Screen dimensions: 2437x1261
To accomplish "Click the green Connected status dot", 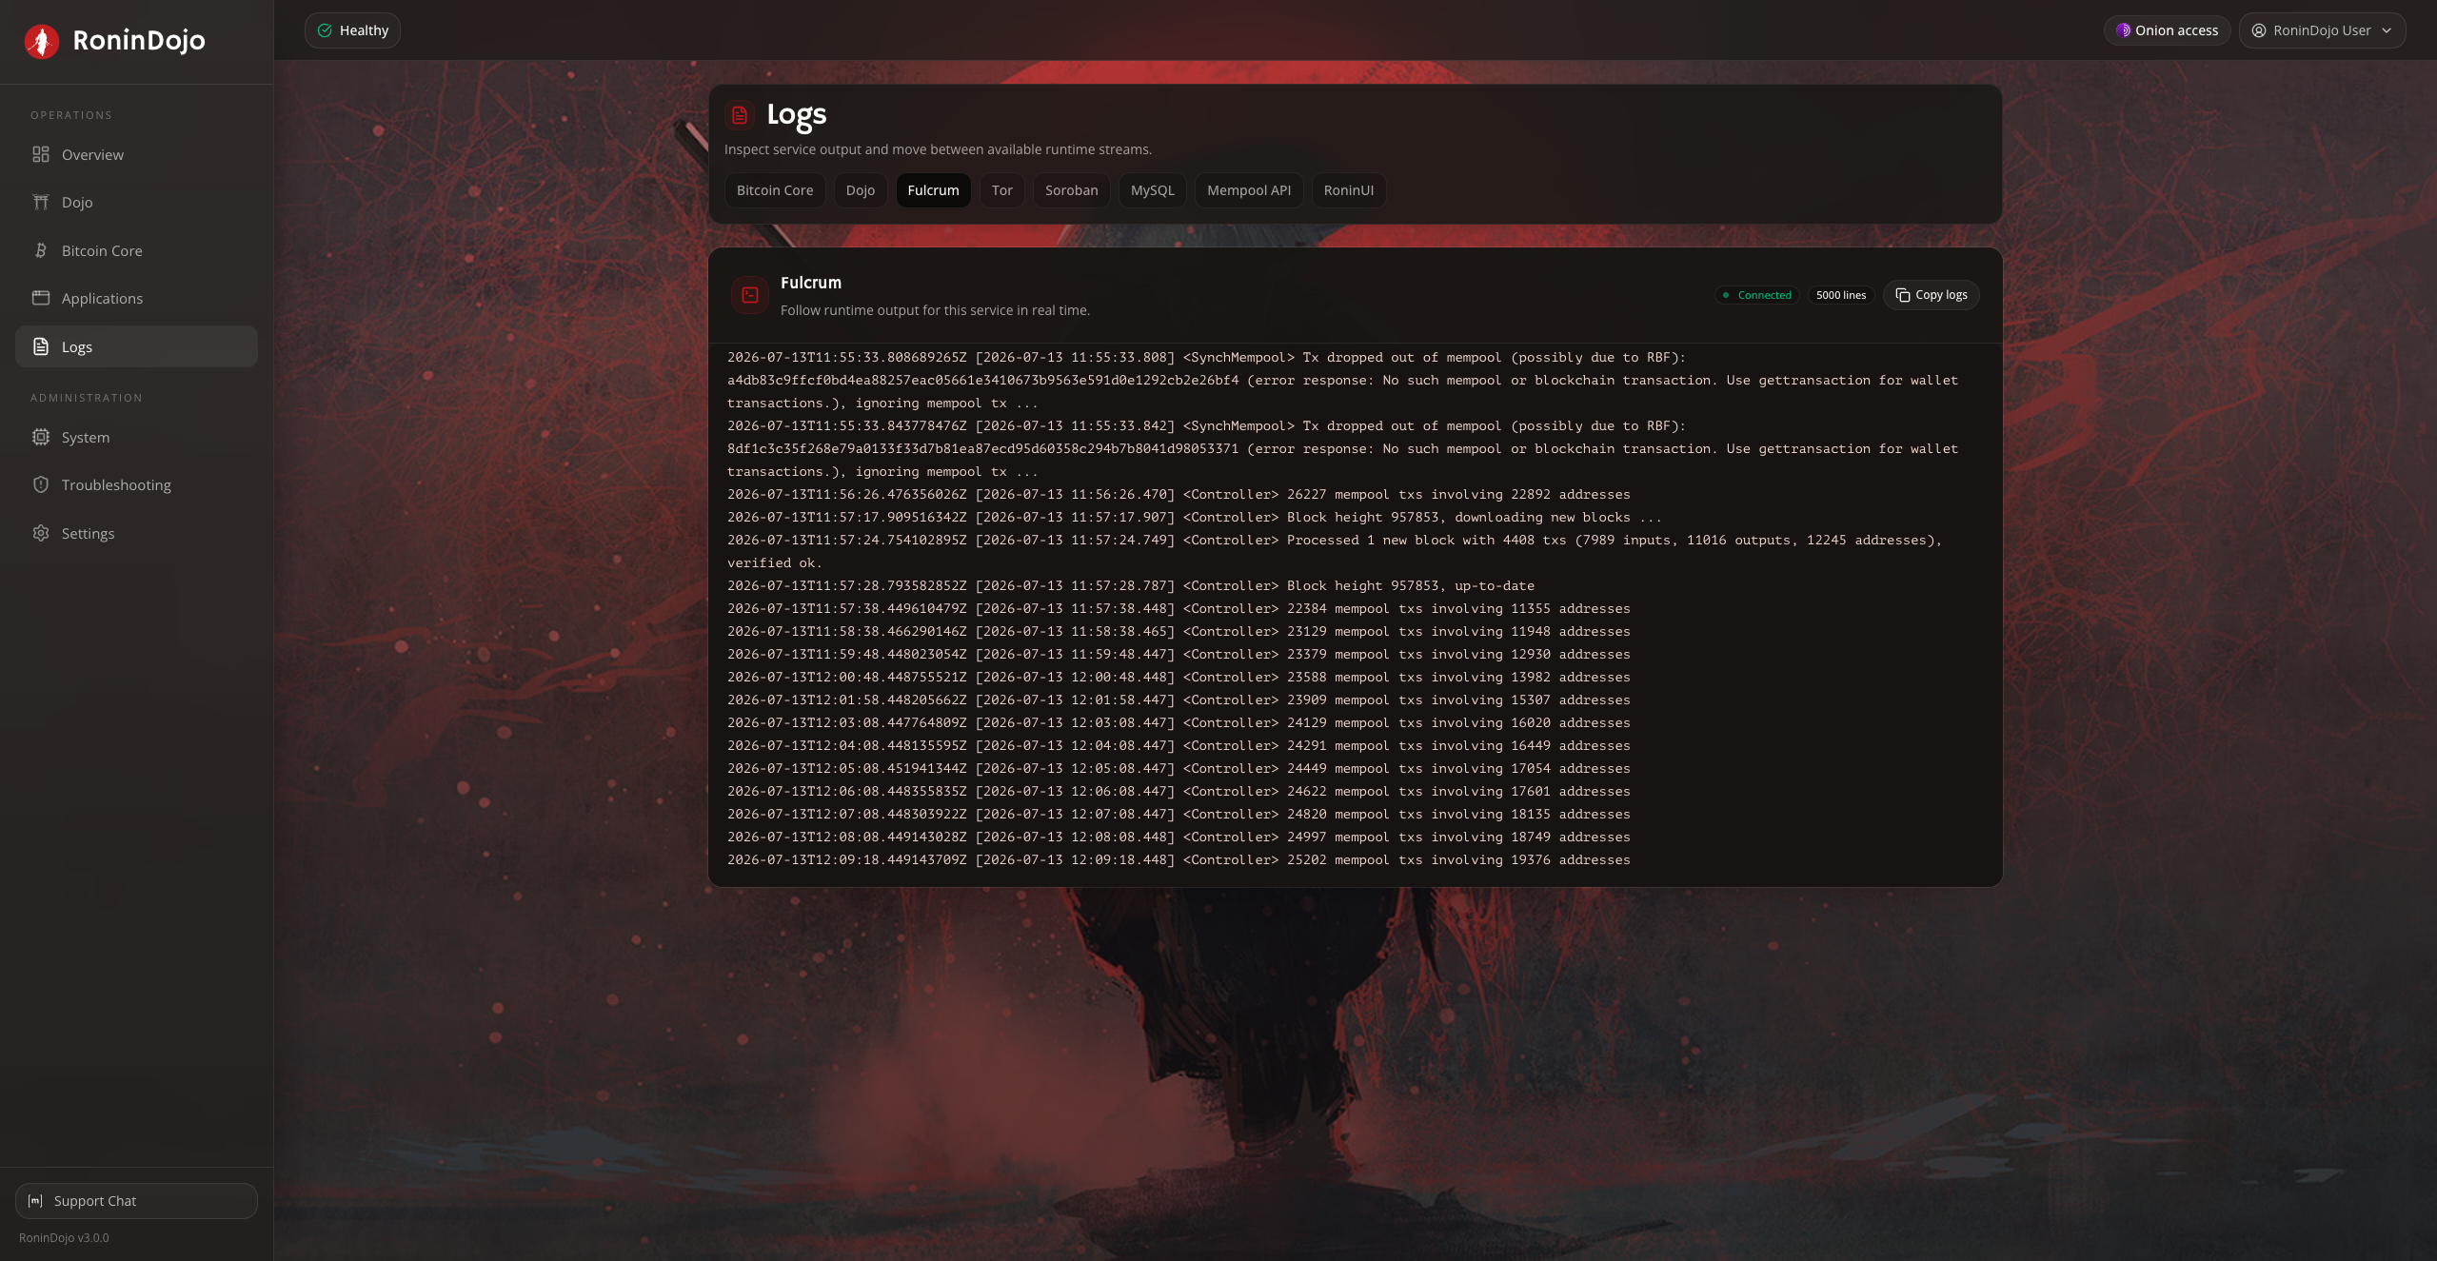I will (x=1726, y=295).
